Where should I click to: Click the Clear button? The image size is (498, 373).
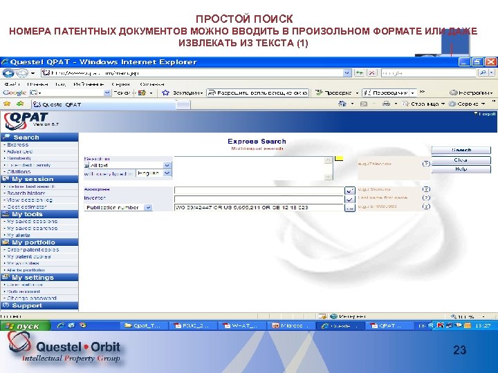pos(461,160)
